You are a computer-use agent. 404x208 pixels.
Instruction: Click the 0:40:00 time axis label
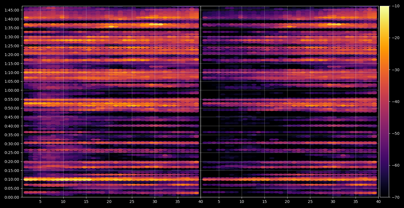(x=12, y=126)
